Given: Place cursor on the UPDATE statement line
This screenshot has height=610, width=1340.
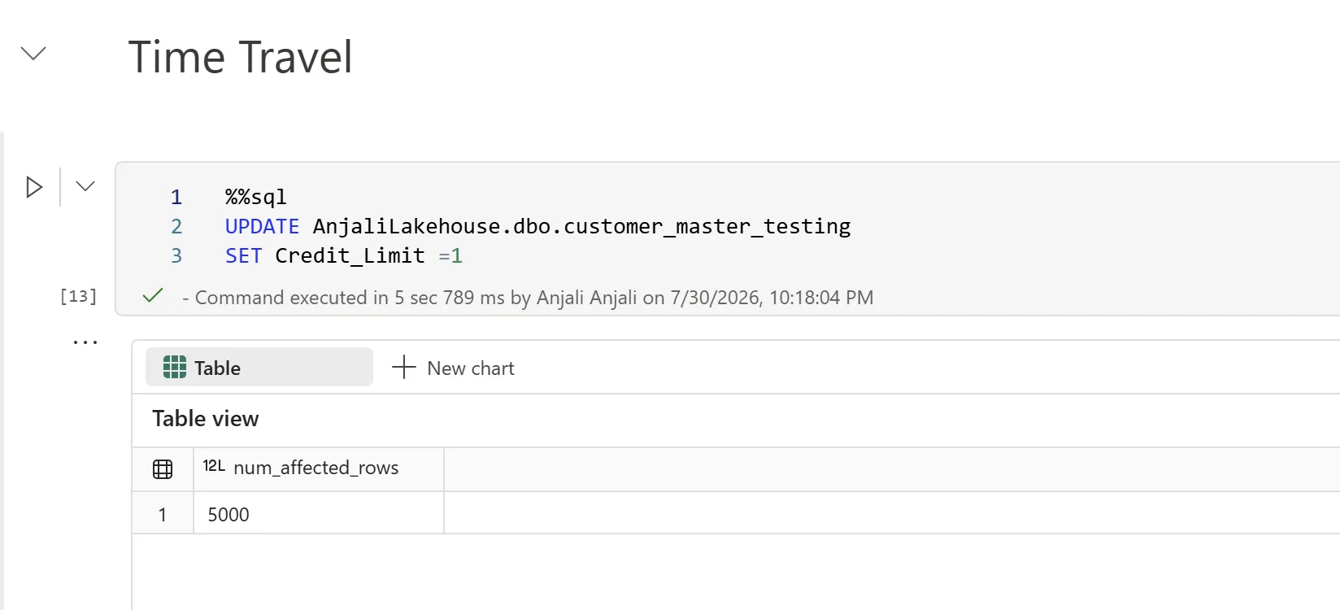Looking at the screenshot, I should point(538,226).
